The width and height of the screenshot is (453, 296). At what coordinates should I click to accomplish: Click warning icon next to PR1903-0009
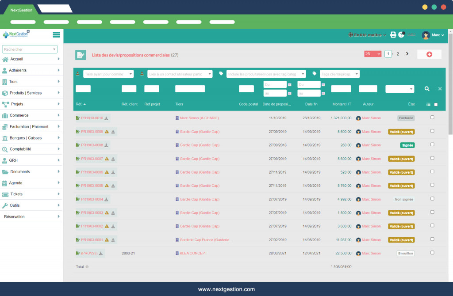pos(107,132)
